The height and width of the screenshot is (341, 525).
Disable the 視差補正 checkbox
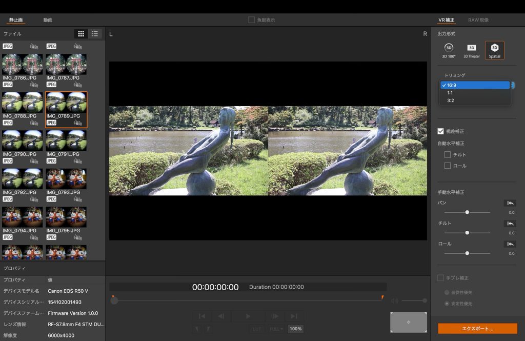point(440,131)
